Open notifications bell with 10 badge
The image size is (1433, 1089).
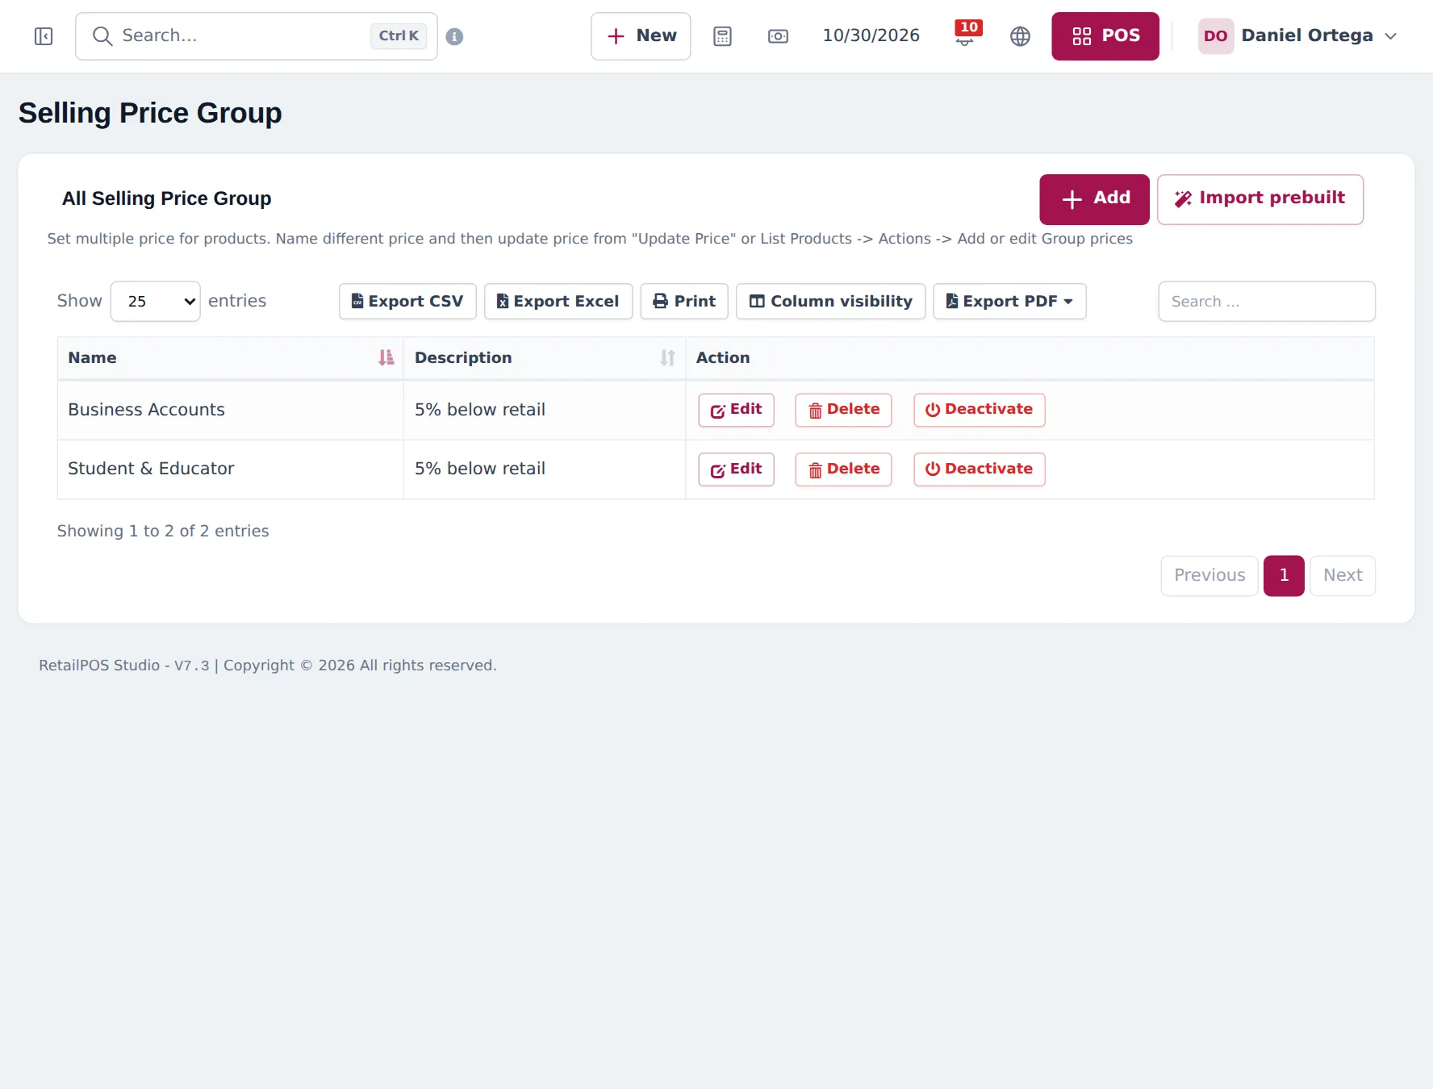(x=966, y=35)
